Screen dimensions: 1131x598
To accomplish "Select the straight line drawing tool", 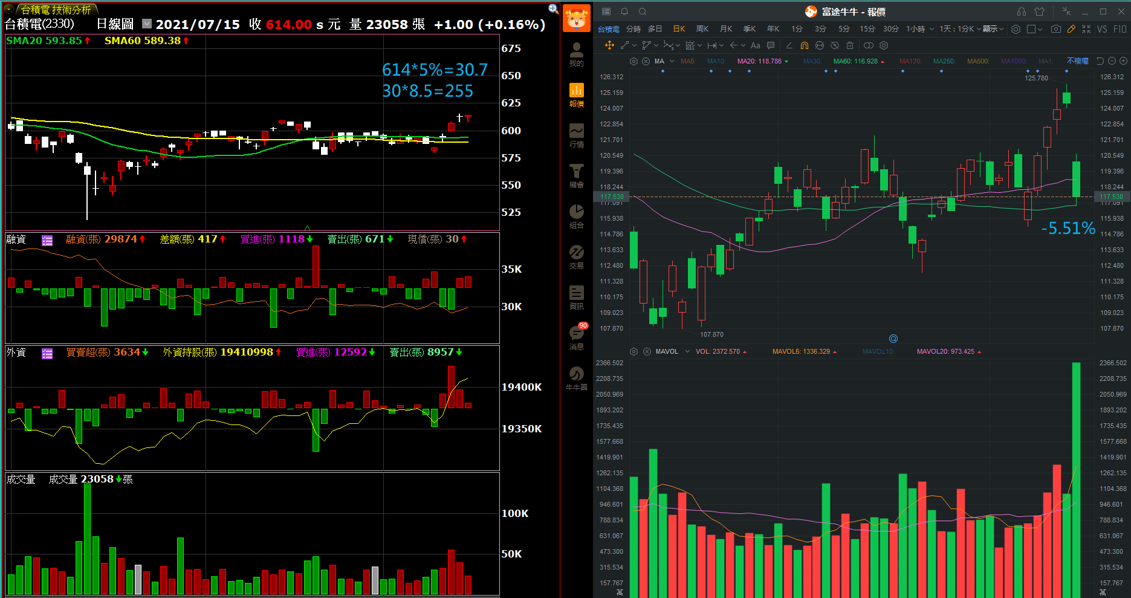I will tap(624, 45).
